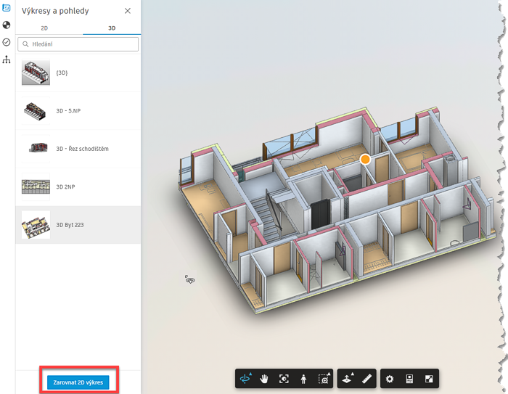
Task: Toggle full screen mode icon
Action: [x=429, y=379]
